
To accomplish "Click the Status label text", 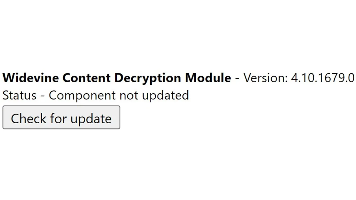I will pyautogui.click(x=19, y=95).
